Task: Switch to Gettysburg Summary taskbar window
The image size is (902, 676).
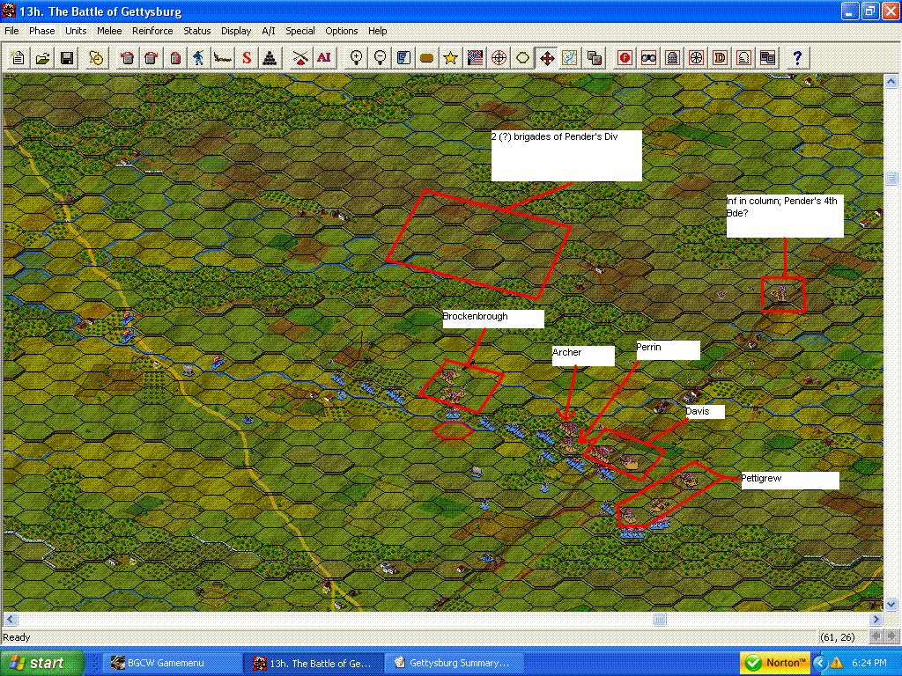Action: click(x=455, y=663)
